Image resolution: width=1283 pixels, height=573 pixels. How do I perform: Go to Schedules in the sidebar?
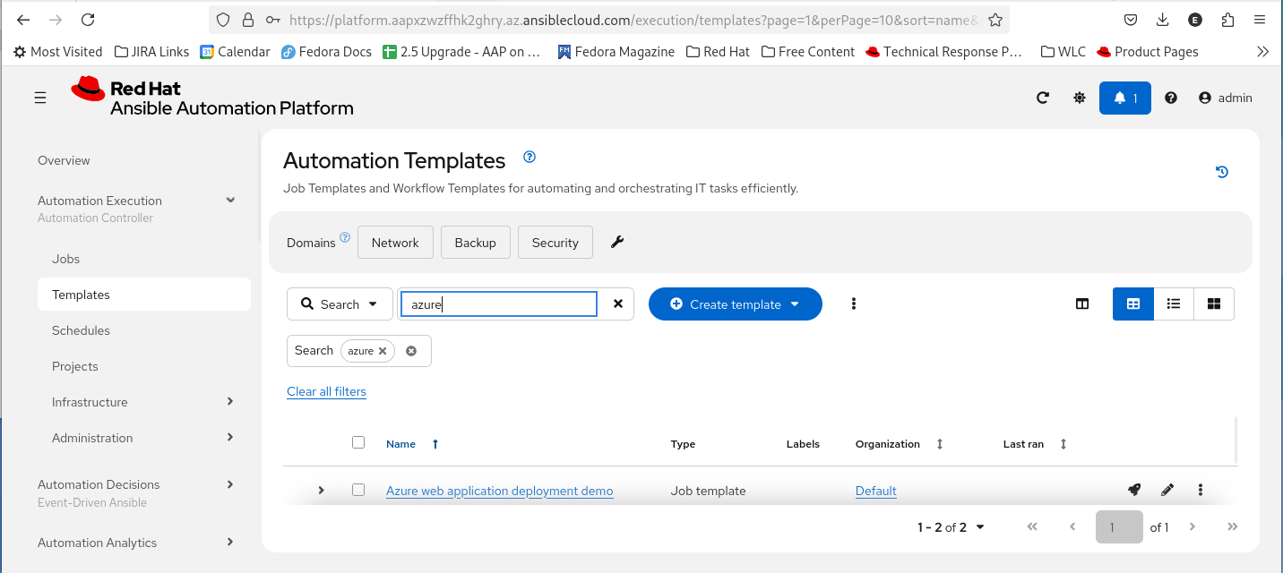tap(81, 330)
